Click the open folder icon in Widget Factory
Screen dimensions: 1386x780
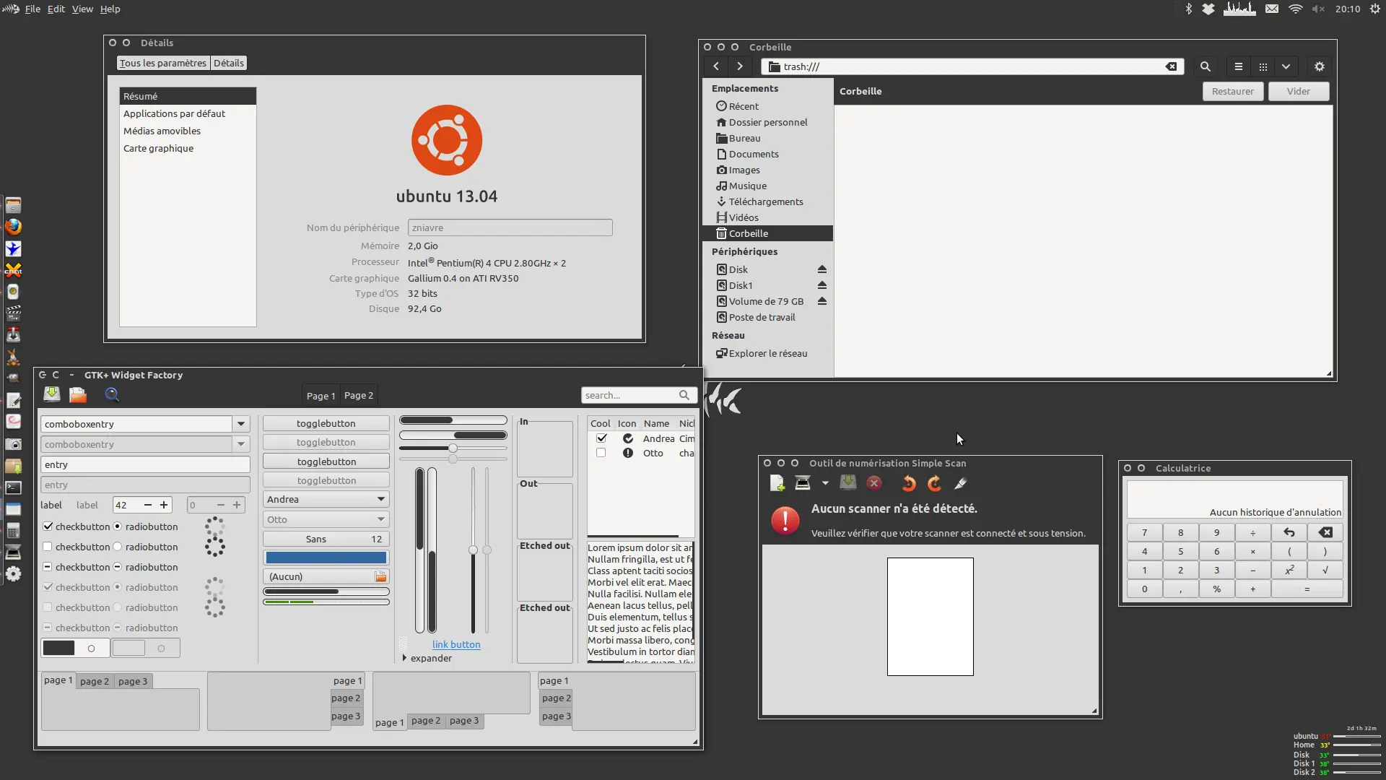coord(77,394)
